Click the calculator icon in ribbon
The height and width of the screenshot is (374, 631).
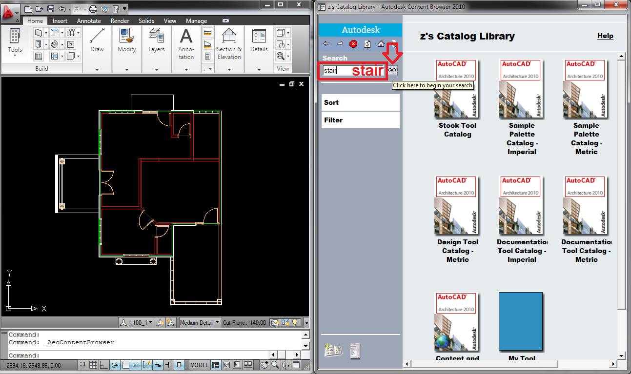pyautogui.click(x=207, y=56)
